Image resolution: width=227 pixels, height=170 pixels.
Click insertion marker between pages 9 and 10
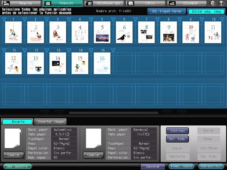point(202,19)
